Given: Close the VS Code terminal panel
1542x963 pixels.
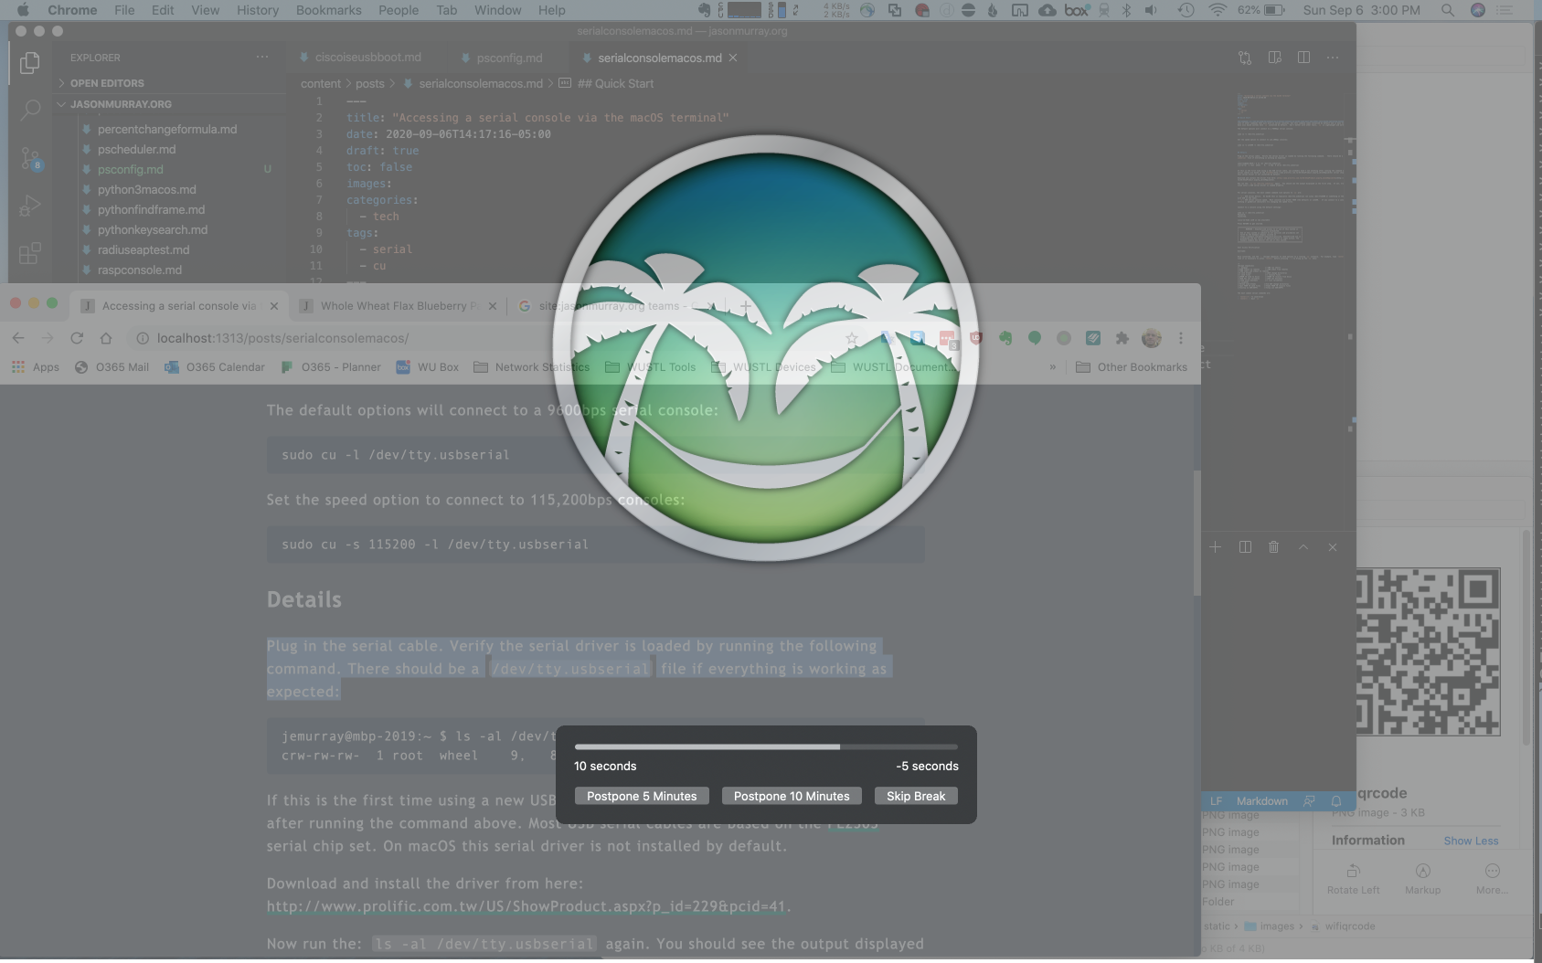Looking at the screenshot, I should tap(1333, 547).
